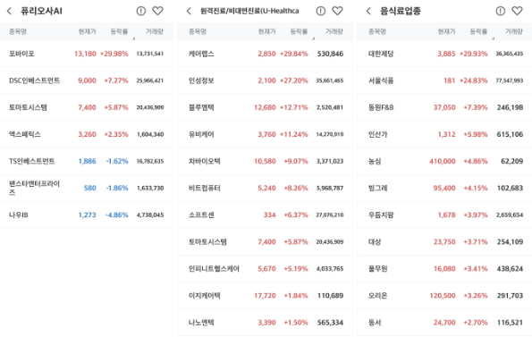Open the 소프트센 stock row
Screen dimensions: 532x337
click(x=265, y=215)
